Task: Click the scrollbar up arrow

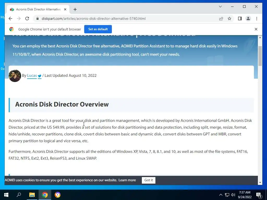Action: (x=260, y=37)
